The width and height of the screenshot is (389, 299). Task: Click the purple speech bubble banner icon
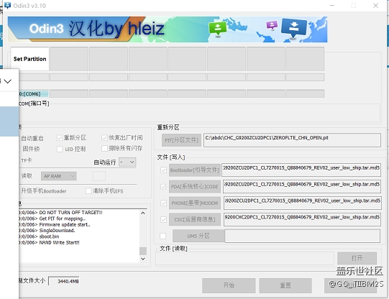(272, 25)
